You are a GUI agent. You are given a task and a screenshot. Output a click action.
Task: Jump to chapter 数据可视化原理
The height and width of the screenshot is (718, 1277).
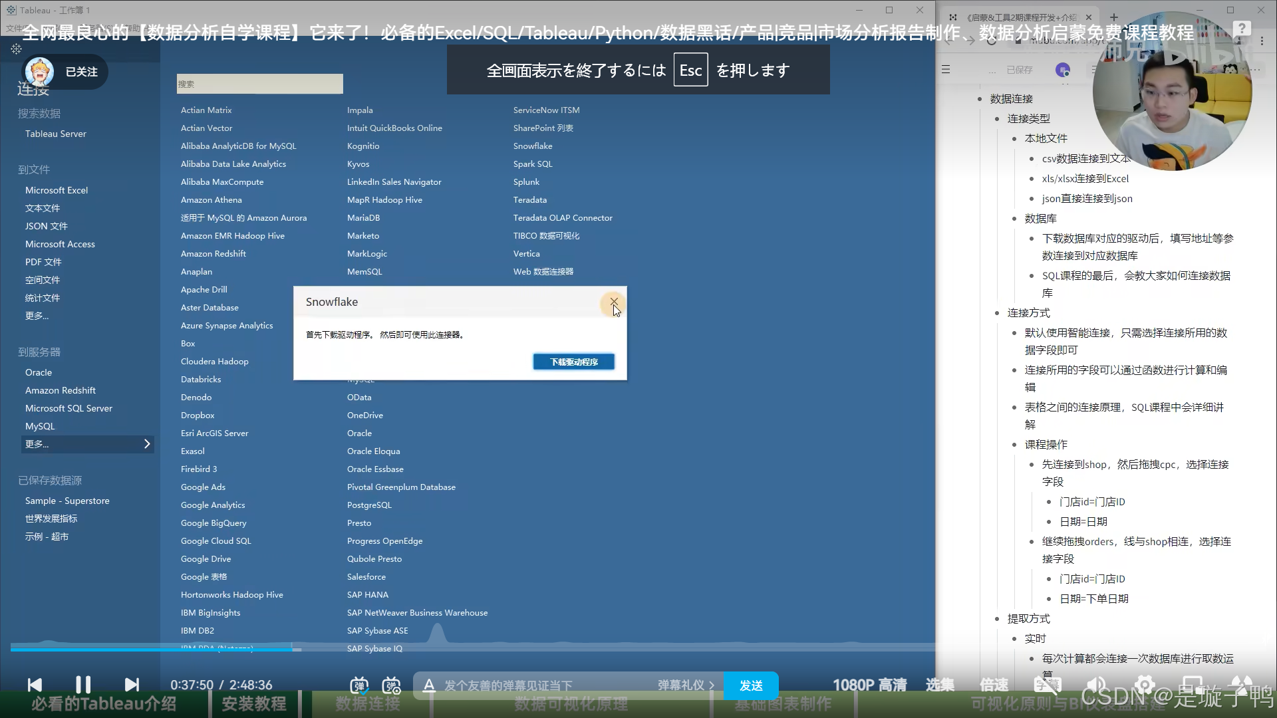click(571, 704)
